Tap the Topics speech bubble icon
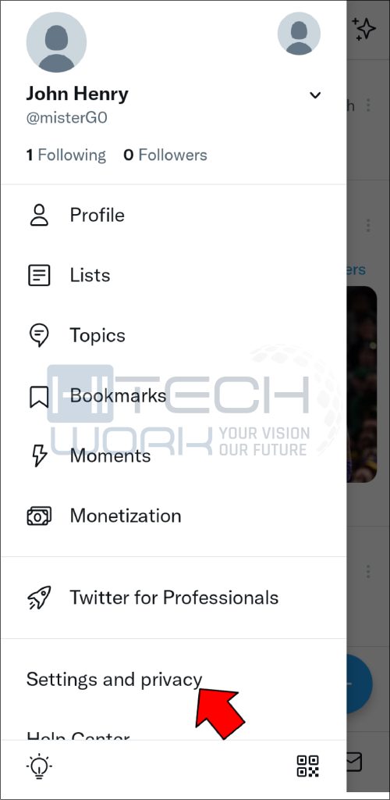Viewport: 390px width, 800px height. (39, 336)
